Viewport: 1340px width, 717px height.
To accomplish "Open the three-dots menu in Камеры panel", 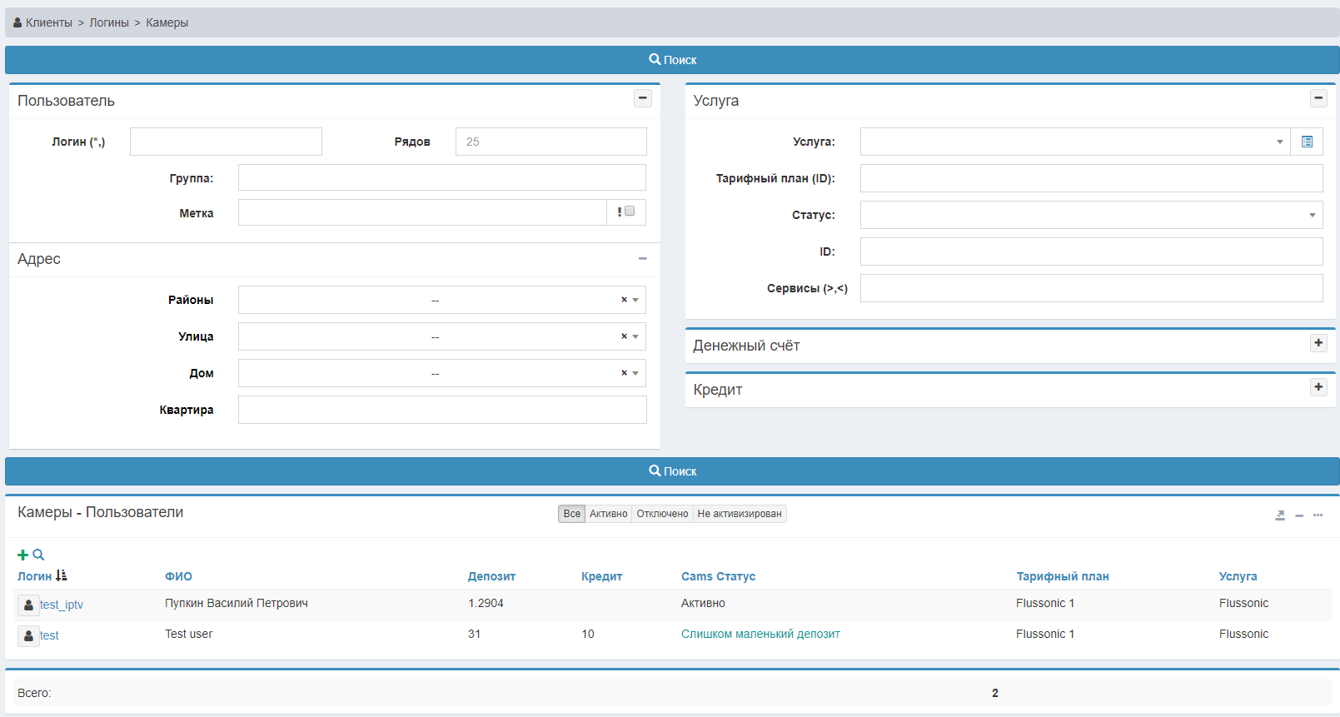I will click(1318, 515).
